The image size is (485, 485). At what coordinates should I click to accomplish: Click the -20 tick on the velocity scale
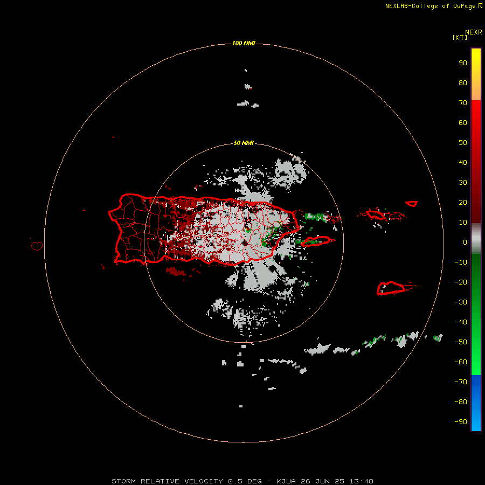point(461,282)
